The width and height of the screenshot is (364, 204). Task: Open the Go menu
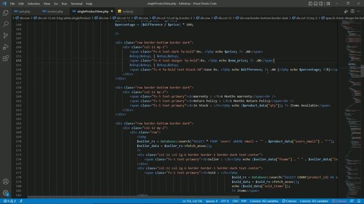tap(56, 4)
